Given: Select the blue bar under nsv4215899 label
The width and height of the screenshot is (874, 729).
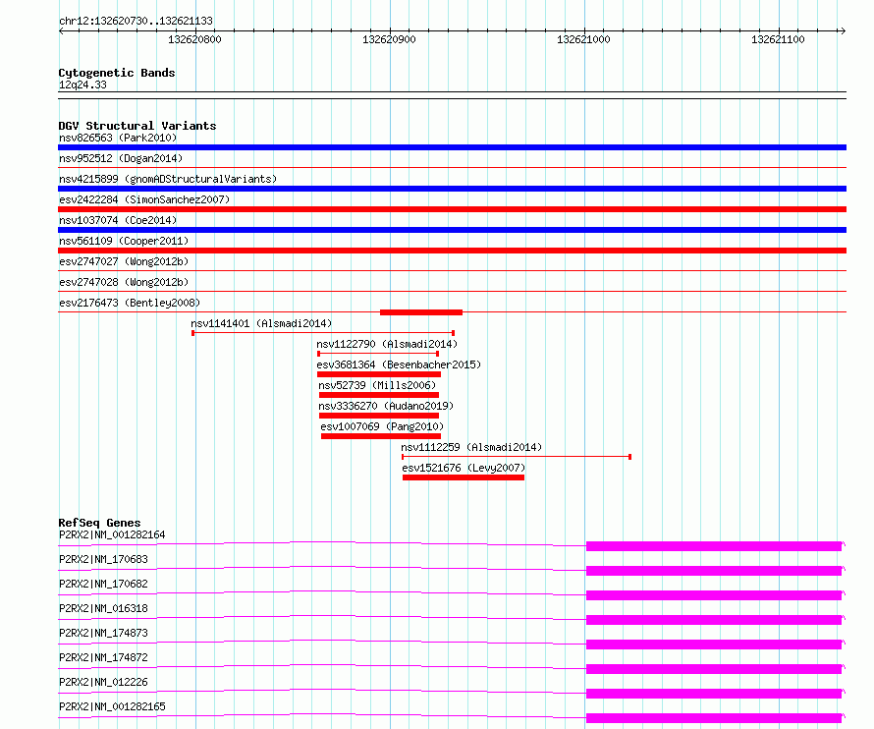Looking at the screenshot, I should [x=452, y=189].
